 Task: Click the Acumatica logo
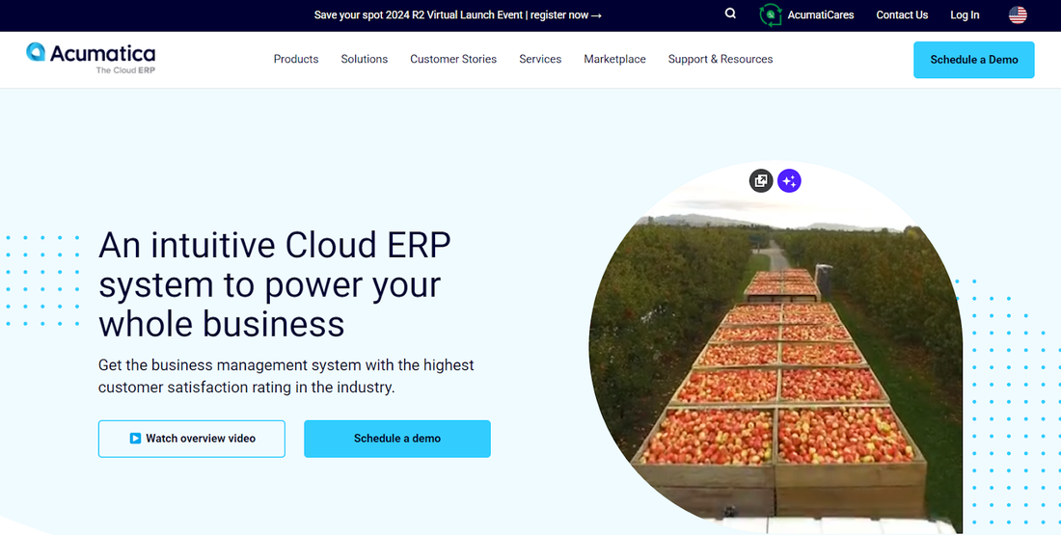pos(91,58)
